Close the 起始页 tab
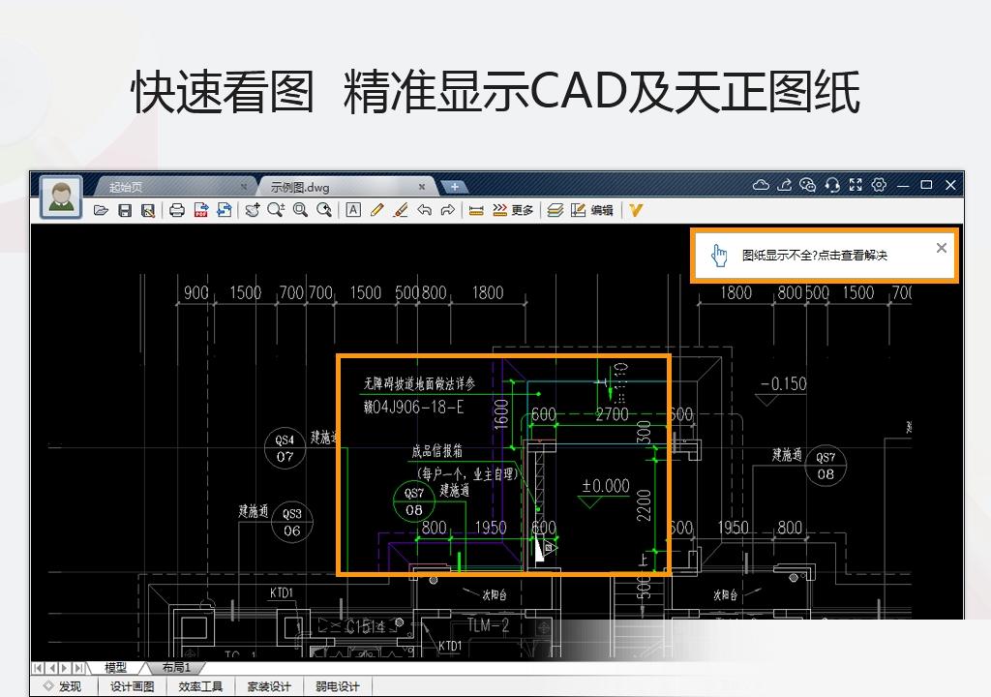 pyautogui.click(x=243, y=187)
